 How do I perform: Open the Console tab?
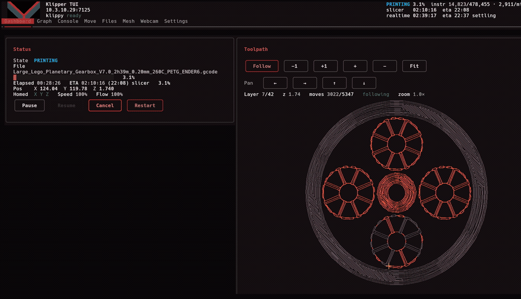(x=68, y=21)
